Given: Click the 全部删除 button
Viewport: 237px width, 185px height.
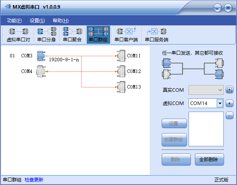Looking at the screenshot, I should point(209,160).
